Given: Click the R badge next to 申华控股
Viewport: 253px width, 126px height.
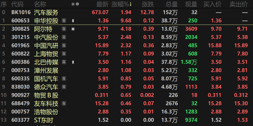Looking at the screenshot, I should pyautogui.click(x=64, y=20).
